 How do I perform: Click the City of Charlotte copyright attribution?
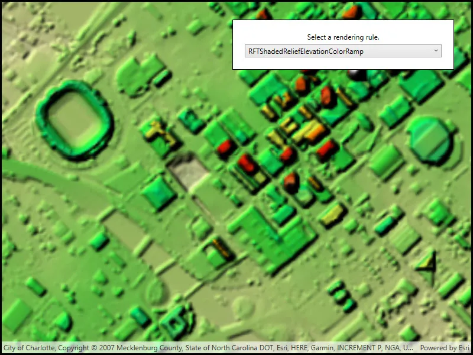209,348
